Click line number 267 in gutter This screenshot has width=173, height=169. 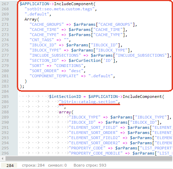click(x=5, y=4)
